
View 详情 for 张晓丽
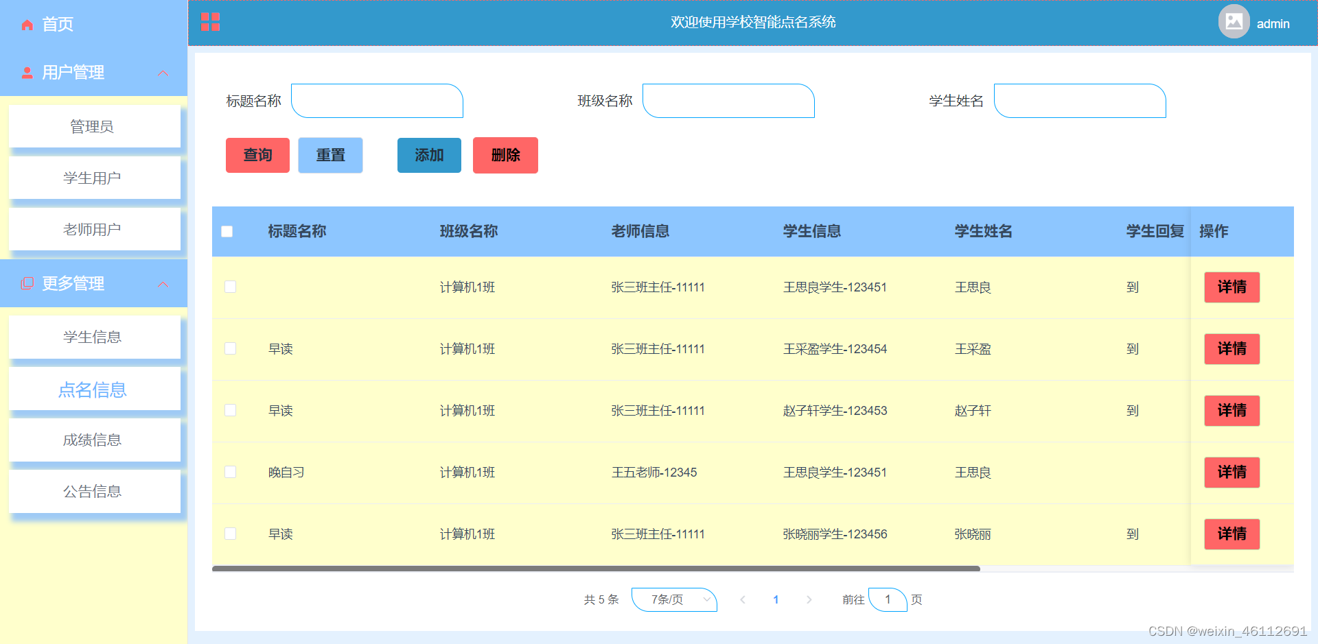1232,534
